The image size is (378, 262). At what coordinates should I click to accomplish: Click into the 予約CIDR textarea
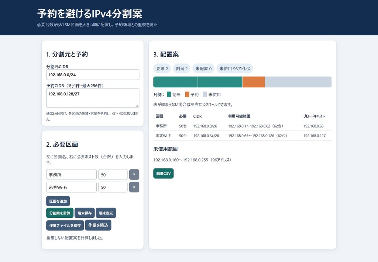(x=93, y=98)
